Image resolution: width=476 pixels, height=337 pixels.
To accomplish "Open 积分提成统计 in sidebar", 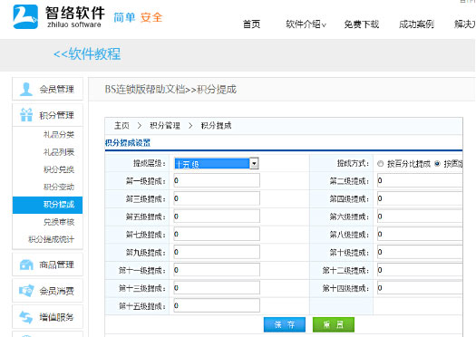I will [x=52, y=239].
